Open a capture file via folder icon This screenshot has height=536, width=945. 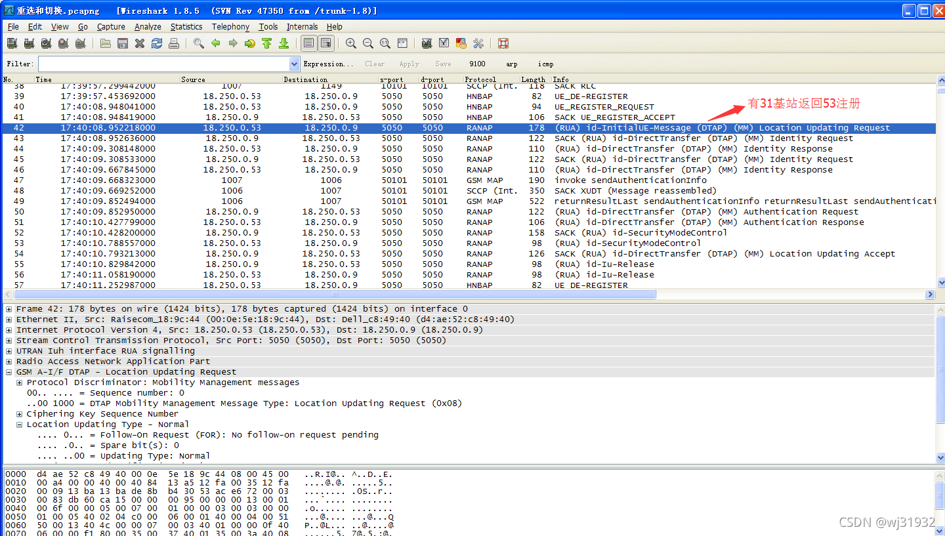click(106, 43)
